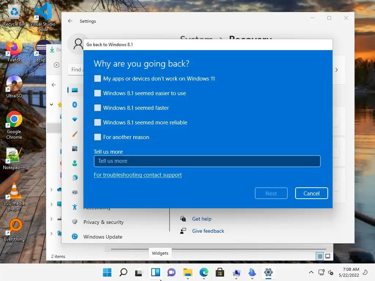Screen dimensions: 375x281
Task: Open 'For troubleshooting contact support' link
Action: click(138, 175)
